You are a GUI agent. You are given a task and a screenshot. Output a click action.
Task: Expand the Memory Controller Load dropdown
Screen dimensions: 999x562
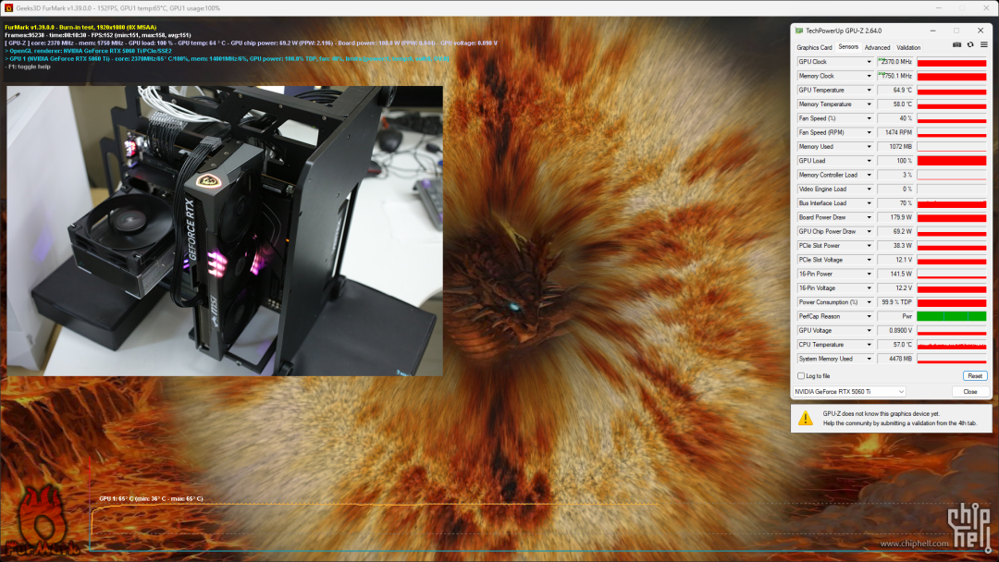869,175
